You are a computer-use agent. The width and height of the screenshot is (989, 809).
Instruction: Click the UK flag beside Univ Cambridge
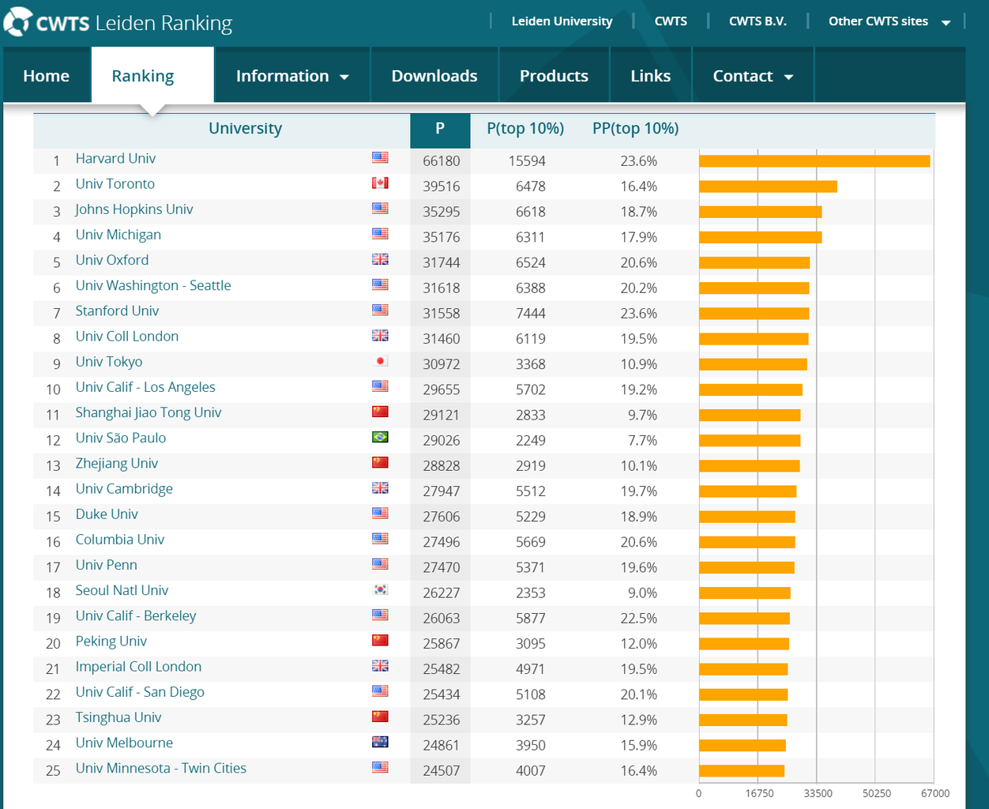[x=380, y=488]
